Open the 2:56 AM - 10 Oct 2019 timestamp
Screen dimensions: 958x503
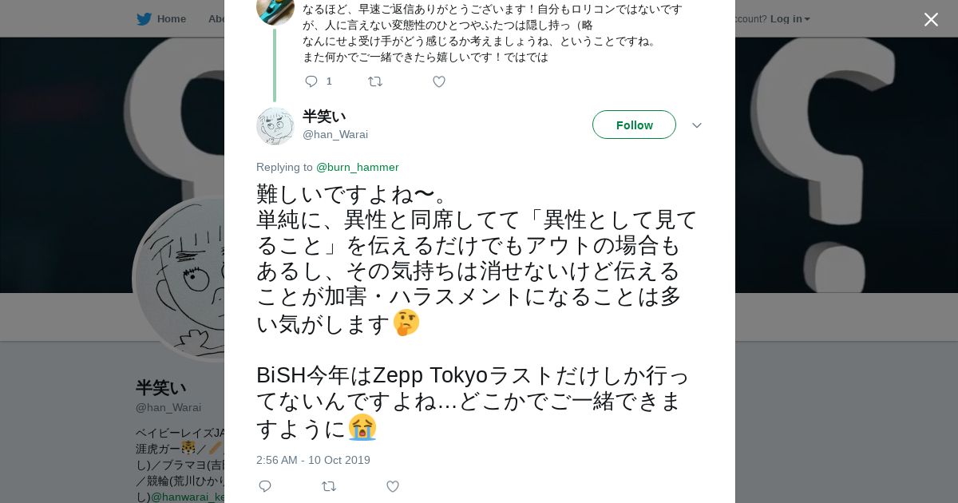(x=313, y=460)
